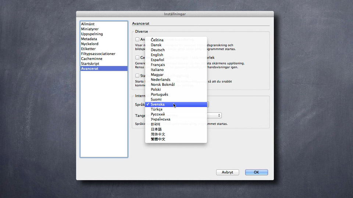The height and width of the screenshot is (198, 353).
Task: Open Allmänt settings category
Action: click(88, 24)
